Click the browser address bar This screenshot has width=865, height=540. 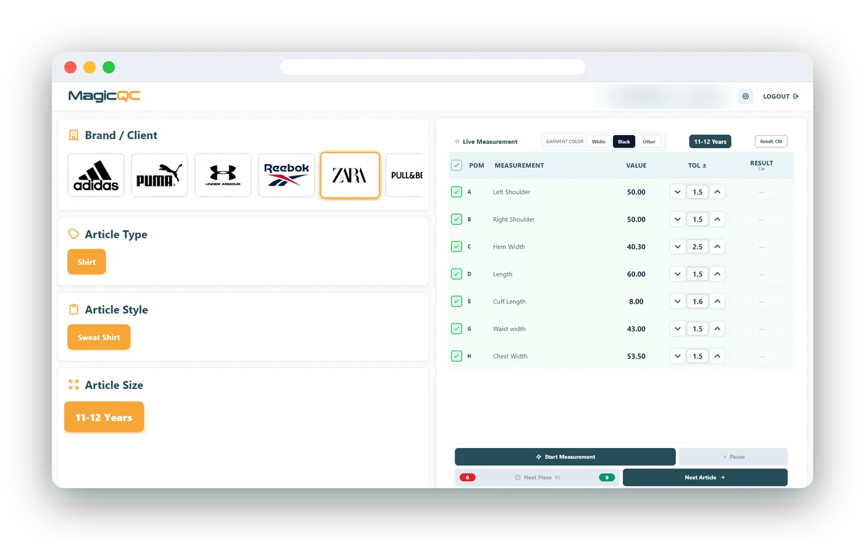432,67
